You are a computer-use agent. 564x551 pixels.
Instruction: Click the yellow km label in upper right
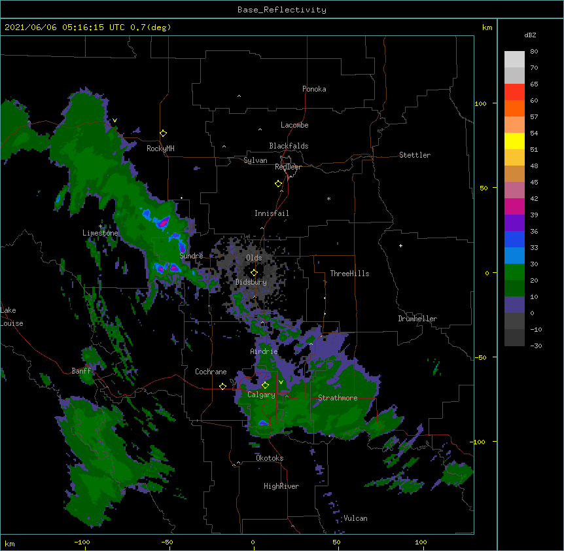coord(487,27)
